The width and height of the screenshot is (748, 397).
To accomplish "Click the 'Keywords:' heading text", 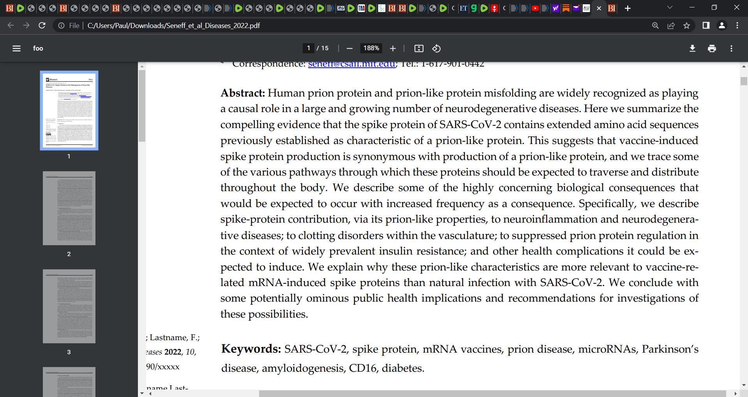I will pyautogui.click(x=251, y=349).
